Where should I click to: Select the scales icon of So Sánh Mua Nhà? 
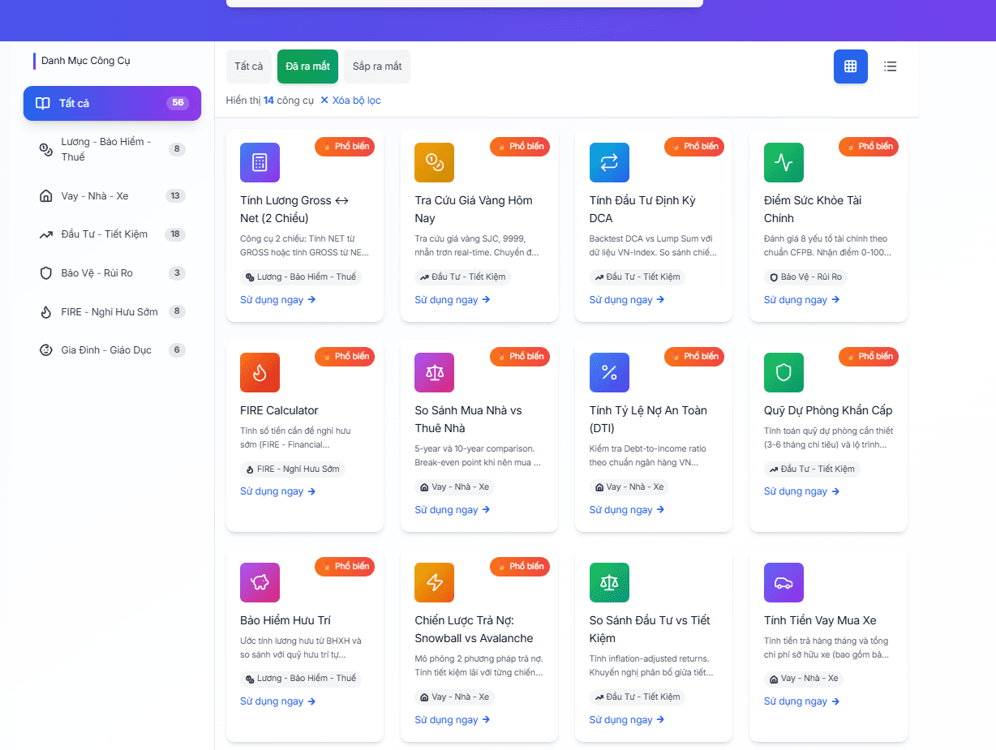coord(434,372)
